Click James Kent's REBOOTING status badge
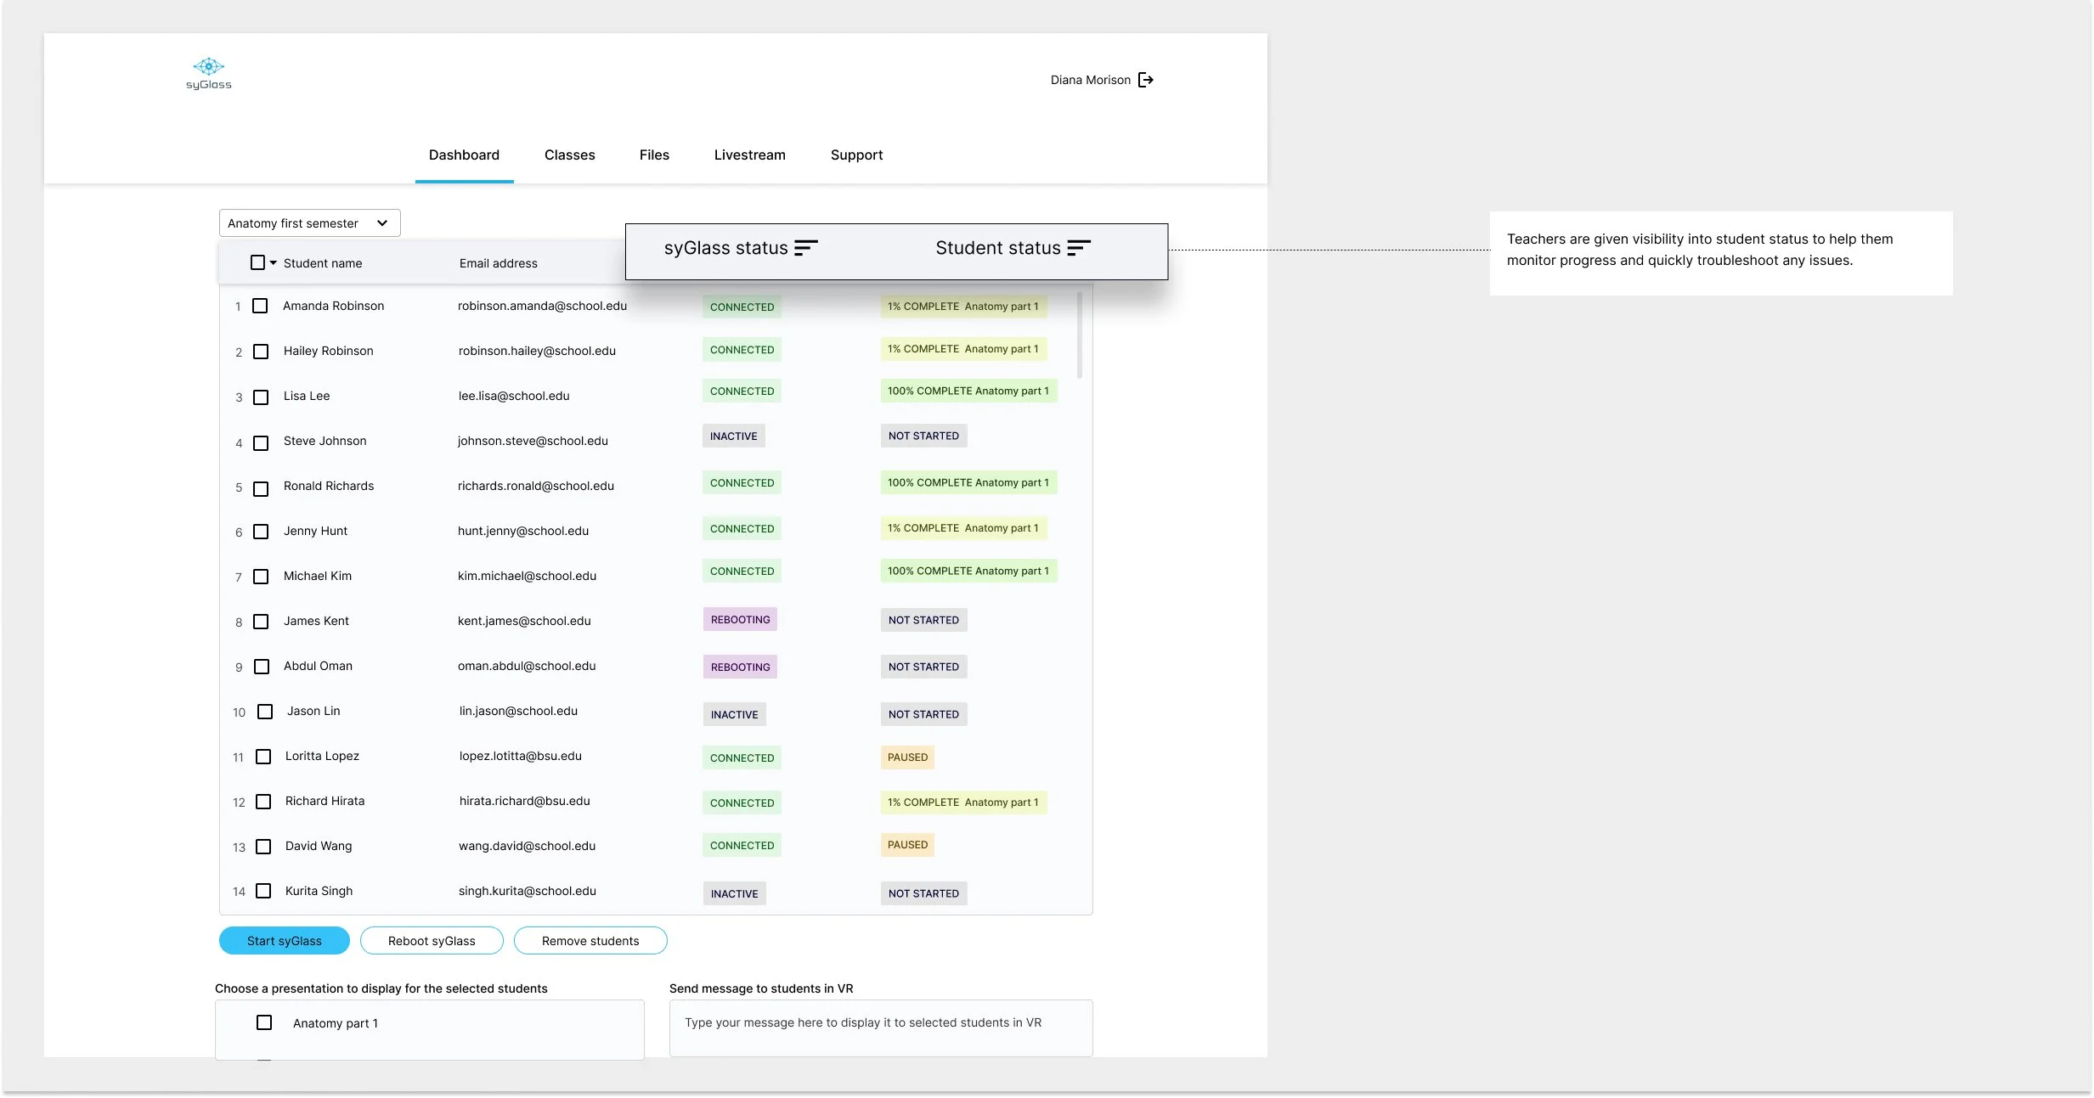Image resolution: width=2094 pixels, height=1098 pixels. pos(740,620)
